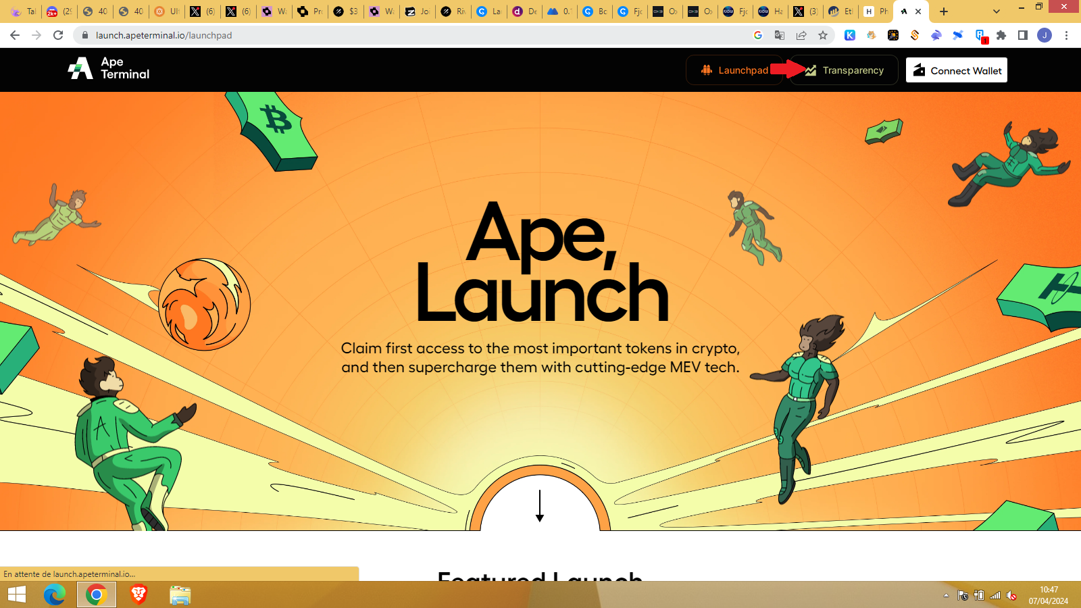This screenshot has height=608, width=1081.
Task: Click the network signal tray icon
Action: (x=995, y=595)
